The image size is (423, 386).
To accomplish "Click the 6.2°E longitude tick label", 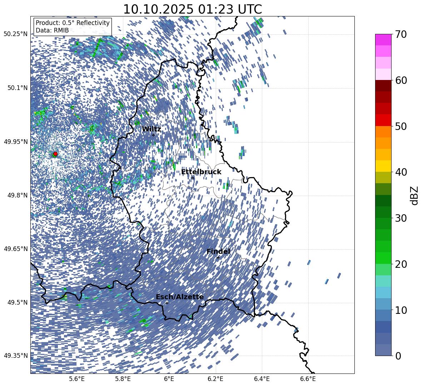I will coord(215,379).
